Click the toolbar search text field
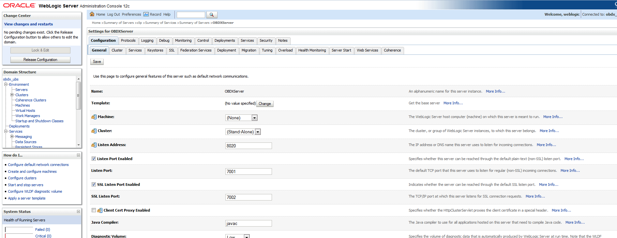Screen dimensions: 617x238 click(x=191, y=15)
